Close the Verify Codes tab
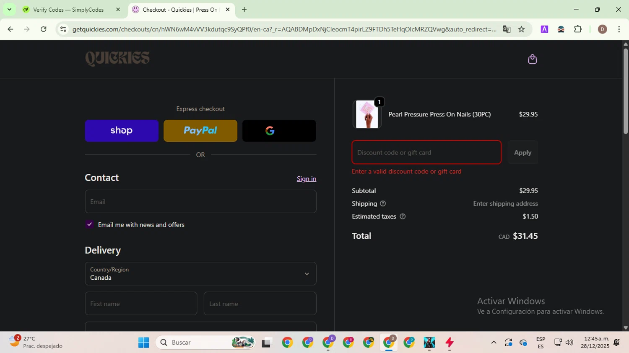Viewport: 629px width, 353px height. [x=118, y=10]
